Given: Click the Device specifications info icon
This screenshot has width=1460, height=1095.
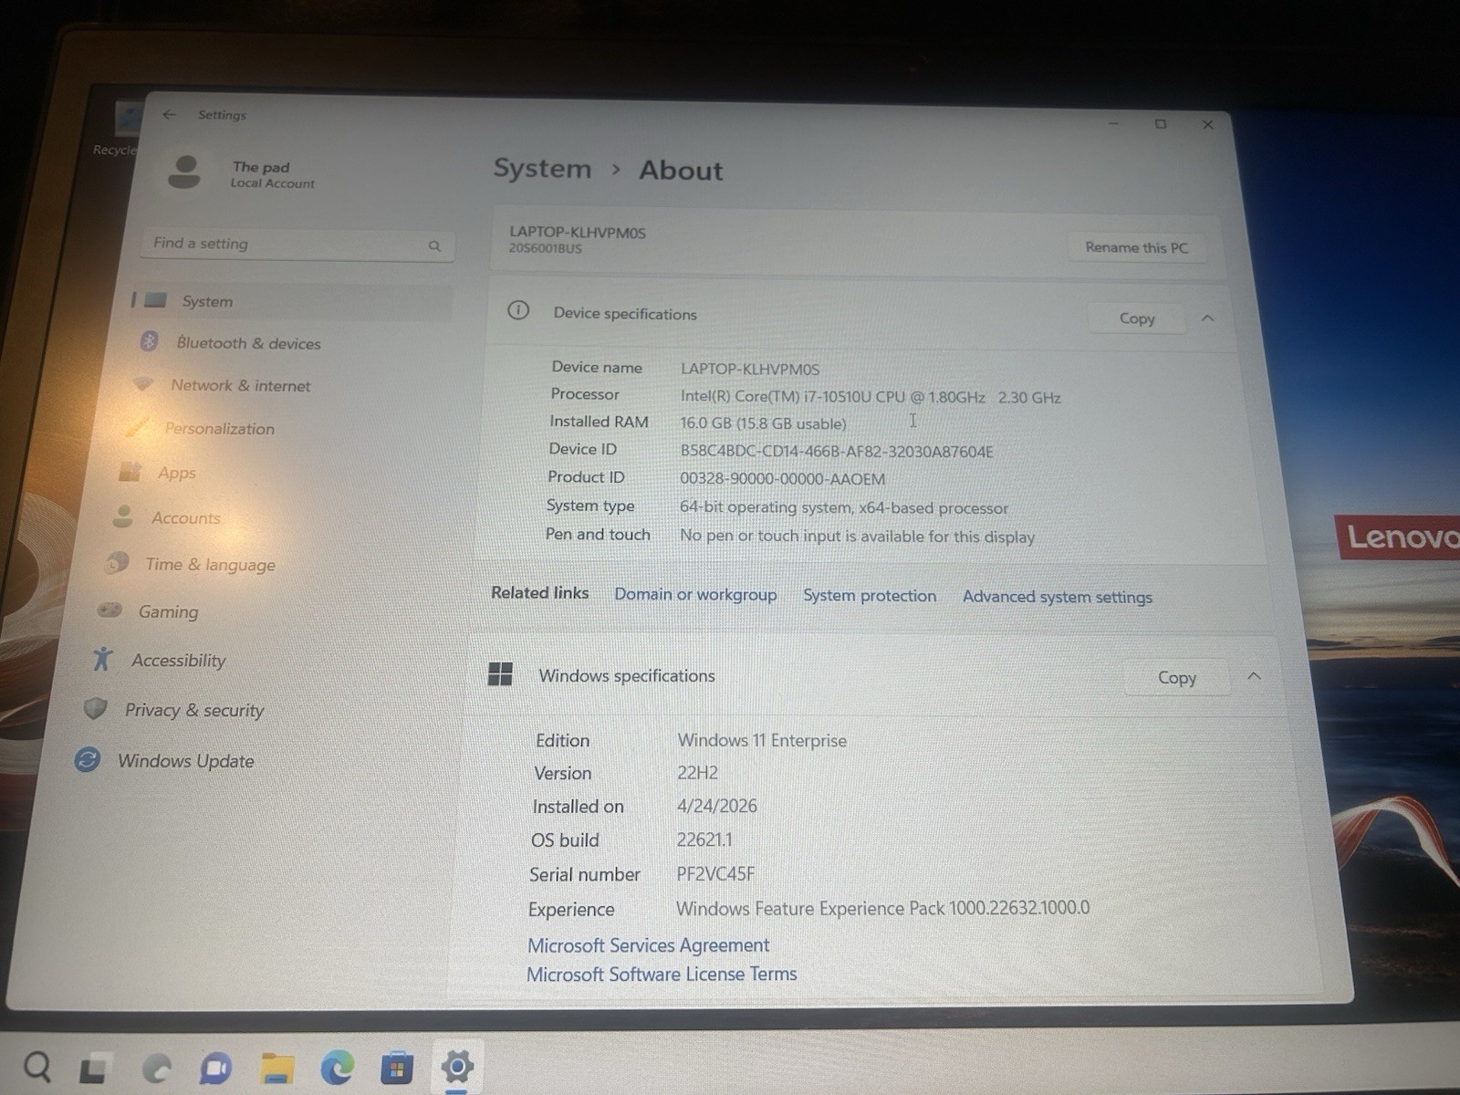Looking at the screenshot, I should point(518,310).
